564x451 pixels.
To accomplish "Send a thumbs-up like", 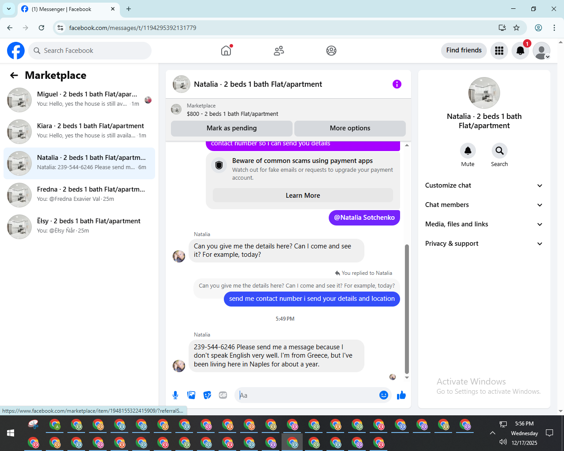I will click(401, 395).
